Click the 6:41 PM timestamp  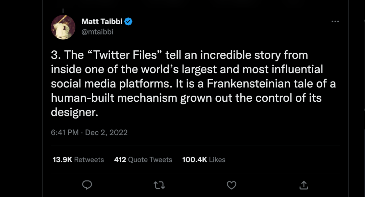[65, 132]
